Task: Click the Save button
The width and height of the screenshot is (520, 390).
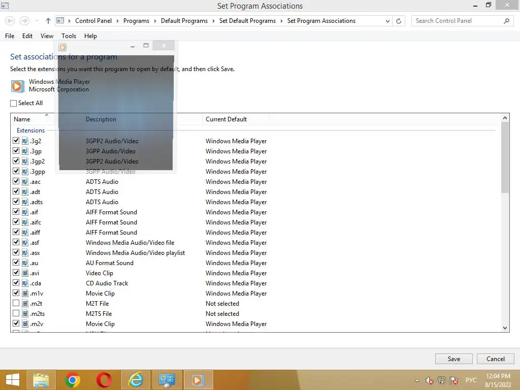Action: click(x=453, y=359)
